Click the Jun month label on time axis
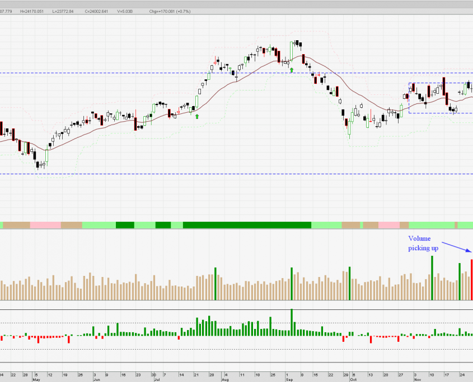The height and width of the screenshot is (382, 473). pyautogui.click(x=97, y=379)
